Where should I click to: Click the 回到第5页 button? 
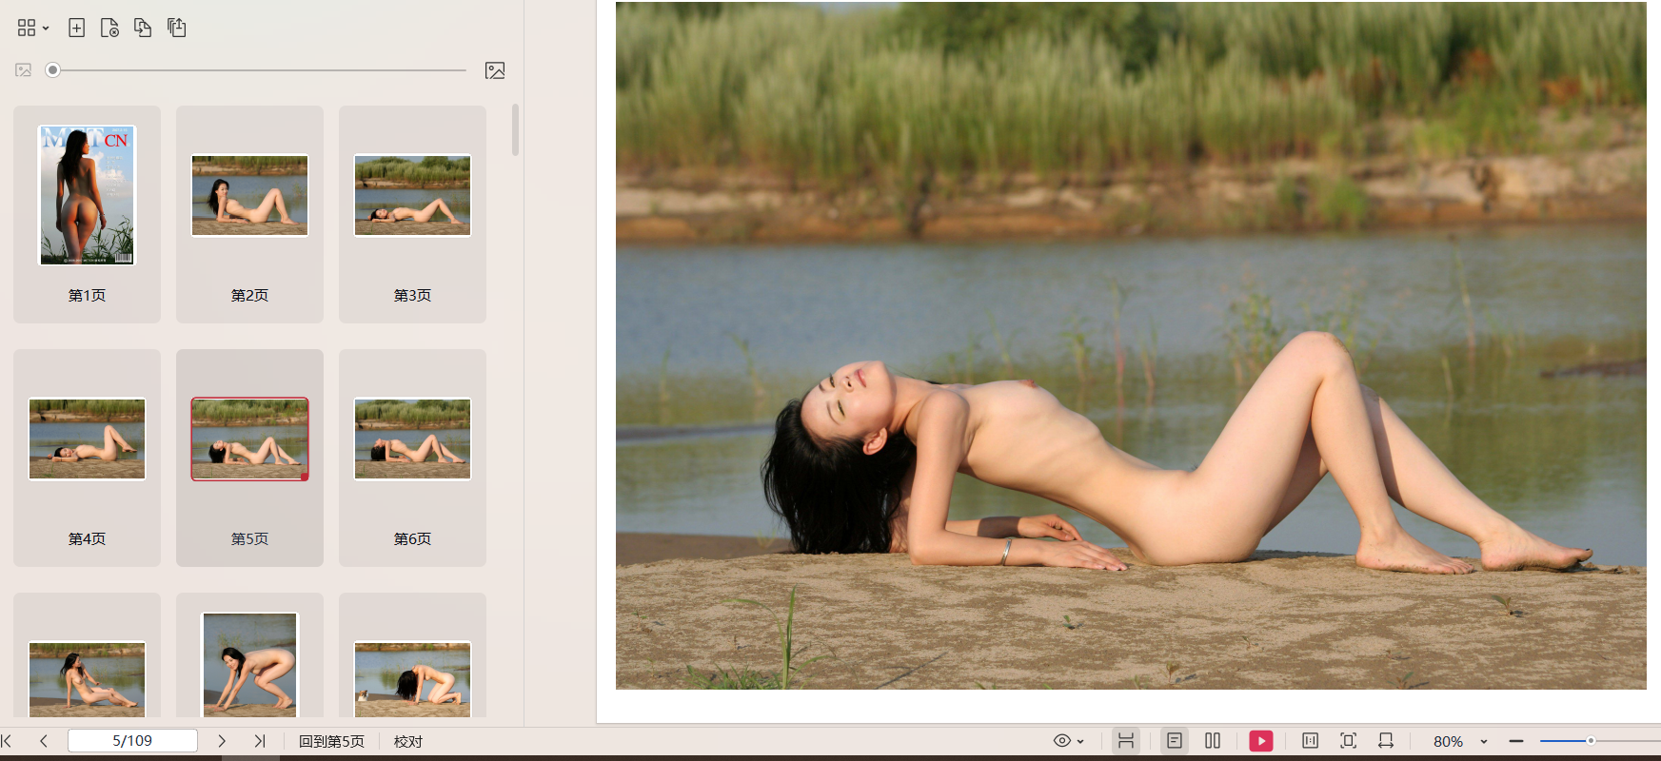(331, 741)
